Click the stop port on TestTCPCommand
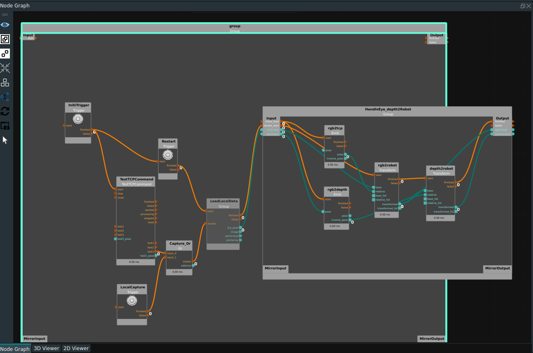Screen dimensions: 533x353 click(116, 194)
